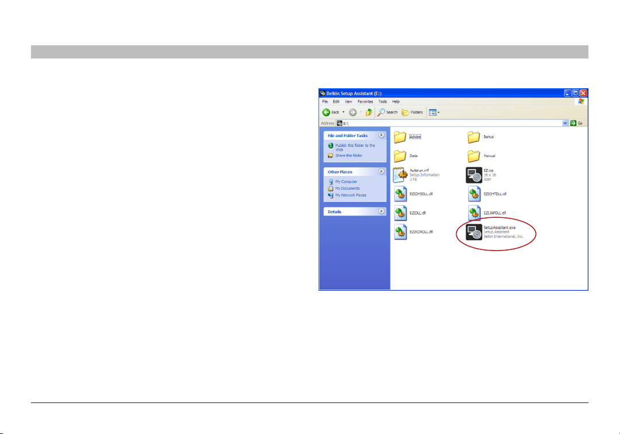620x434 pixels.
Task: Click the drive icon in the address bar
Action: click(340, 123)
